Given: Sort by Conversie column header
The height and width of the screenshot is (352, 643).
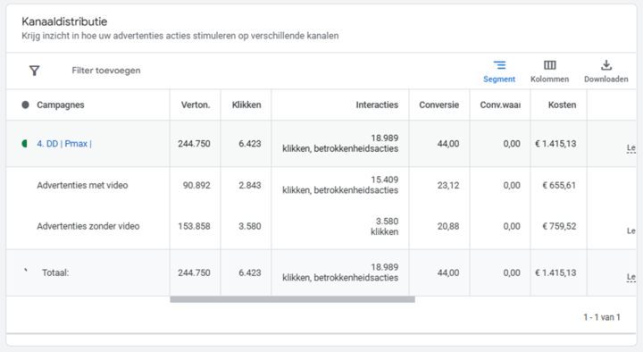Looking at the screenshot, I should (x=438, y=105).
